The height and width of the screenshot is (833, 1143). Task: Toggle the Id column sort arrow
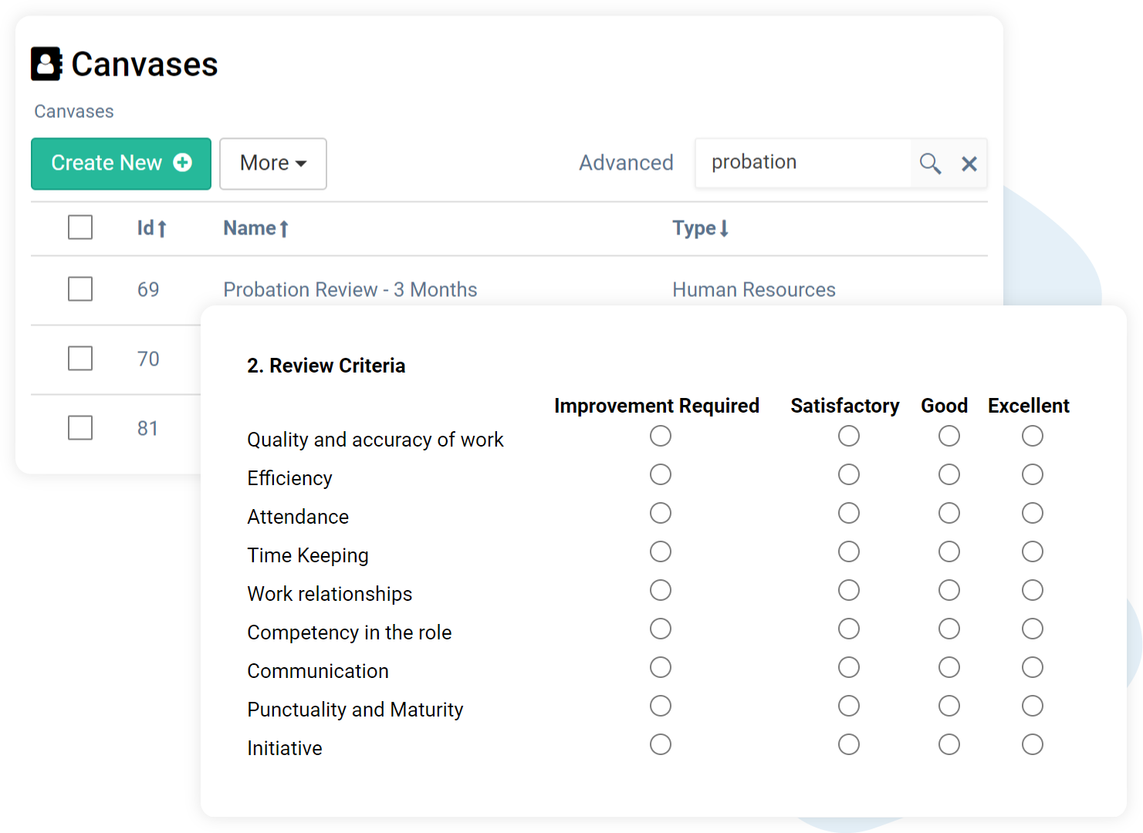pyautogui.click(x=162, y=228)
